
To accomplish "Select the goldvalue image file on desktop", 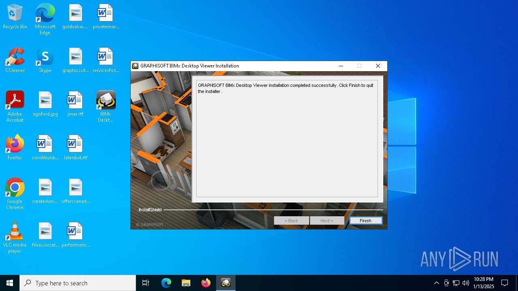I will (x=75, y=17).
